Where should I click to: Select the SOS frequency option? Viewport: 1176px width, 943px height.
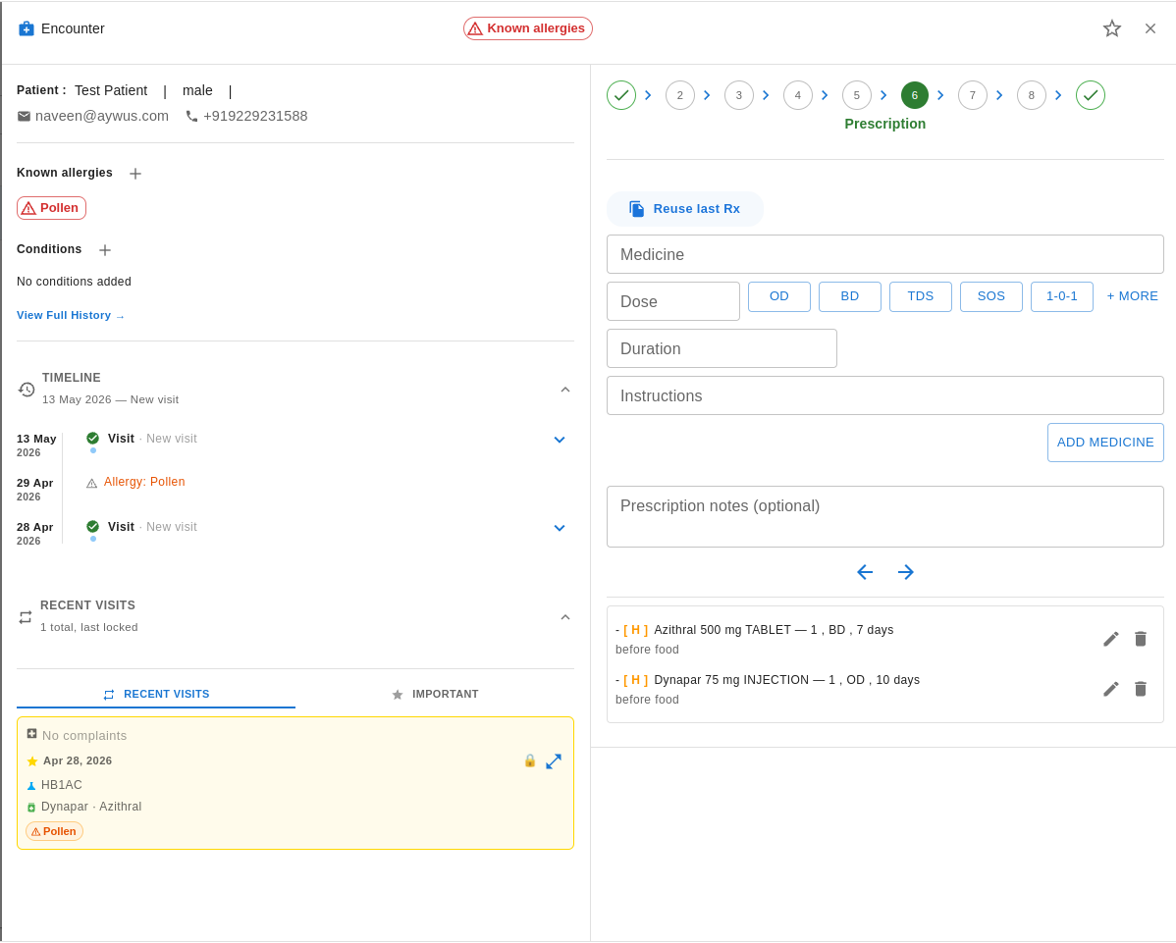pyautogui.click(x=990, y=297)
